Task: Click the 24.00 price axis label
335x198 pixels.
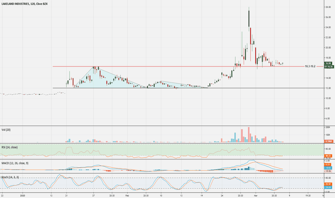Action: click(328, 27)
